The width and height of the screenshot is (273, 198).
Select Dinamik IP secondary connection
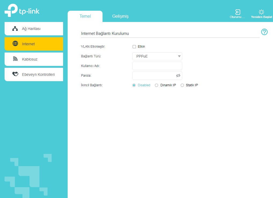(x=156, y=85)
